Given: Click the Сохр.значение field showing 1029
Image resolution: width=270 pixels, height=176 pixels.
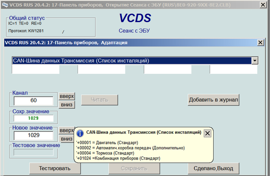Looking at the screenshot, I should click(x=34, y=118).
